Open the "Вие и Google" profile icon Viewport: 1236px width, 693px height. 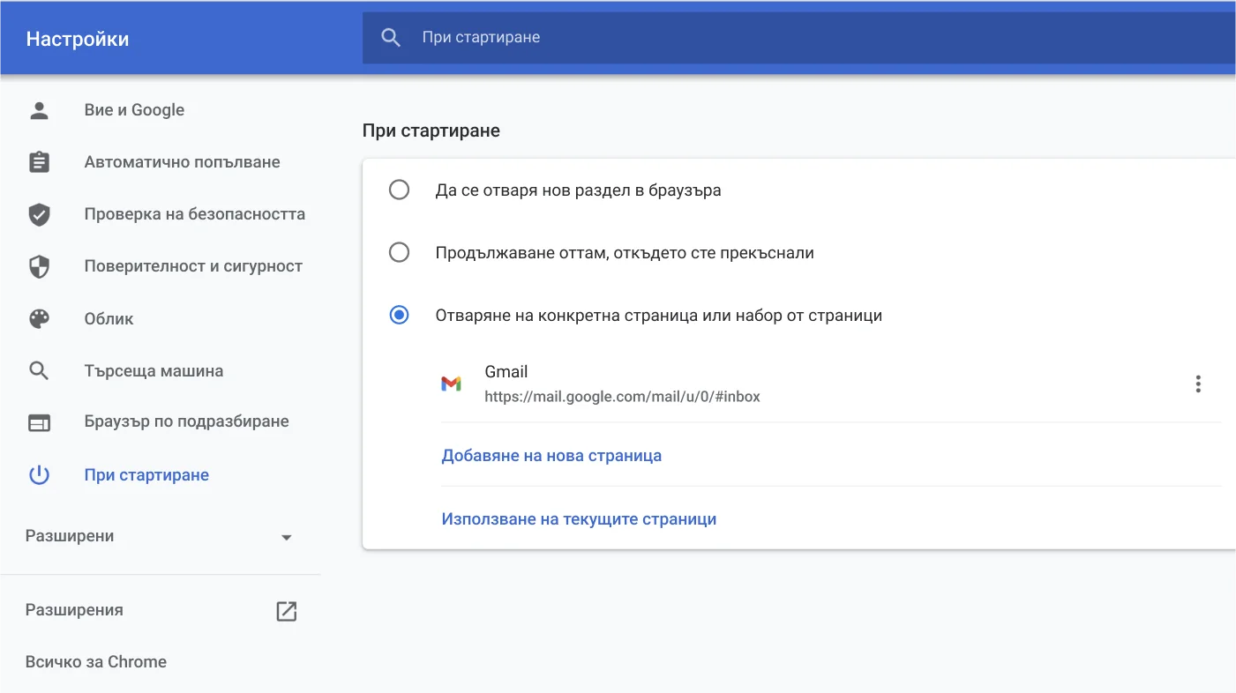(39, 109)
